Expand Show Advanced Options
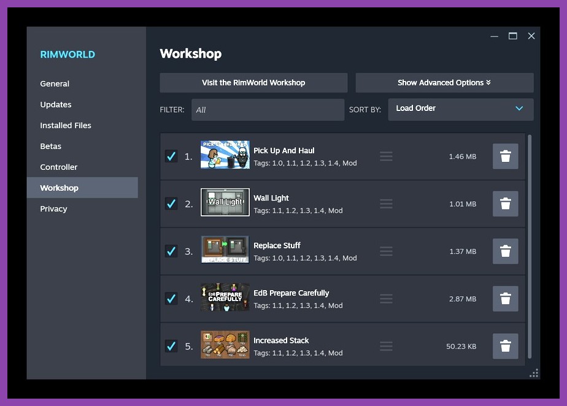 (444, 82)
